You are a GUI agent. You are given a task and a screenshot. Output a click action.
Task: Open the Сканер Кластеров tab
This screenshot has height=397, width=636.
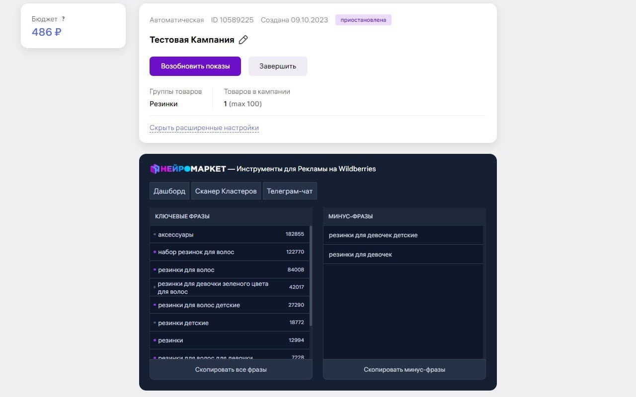click(x=226, y=191)
